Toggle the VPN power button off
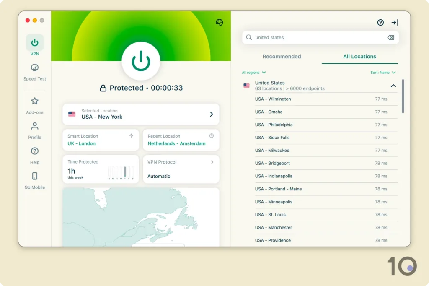Image resolution: width=429 pixels, height=286 pixels. pyautogui.click(x=141, y=61)
